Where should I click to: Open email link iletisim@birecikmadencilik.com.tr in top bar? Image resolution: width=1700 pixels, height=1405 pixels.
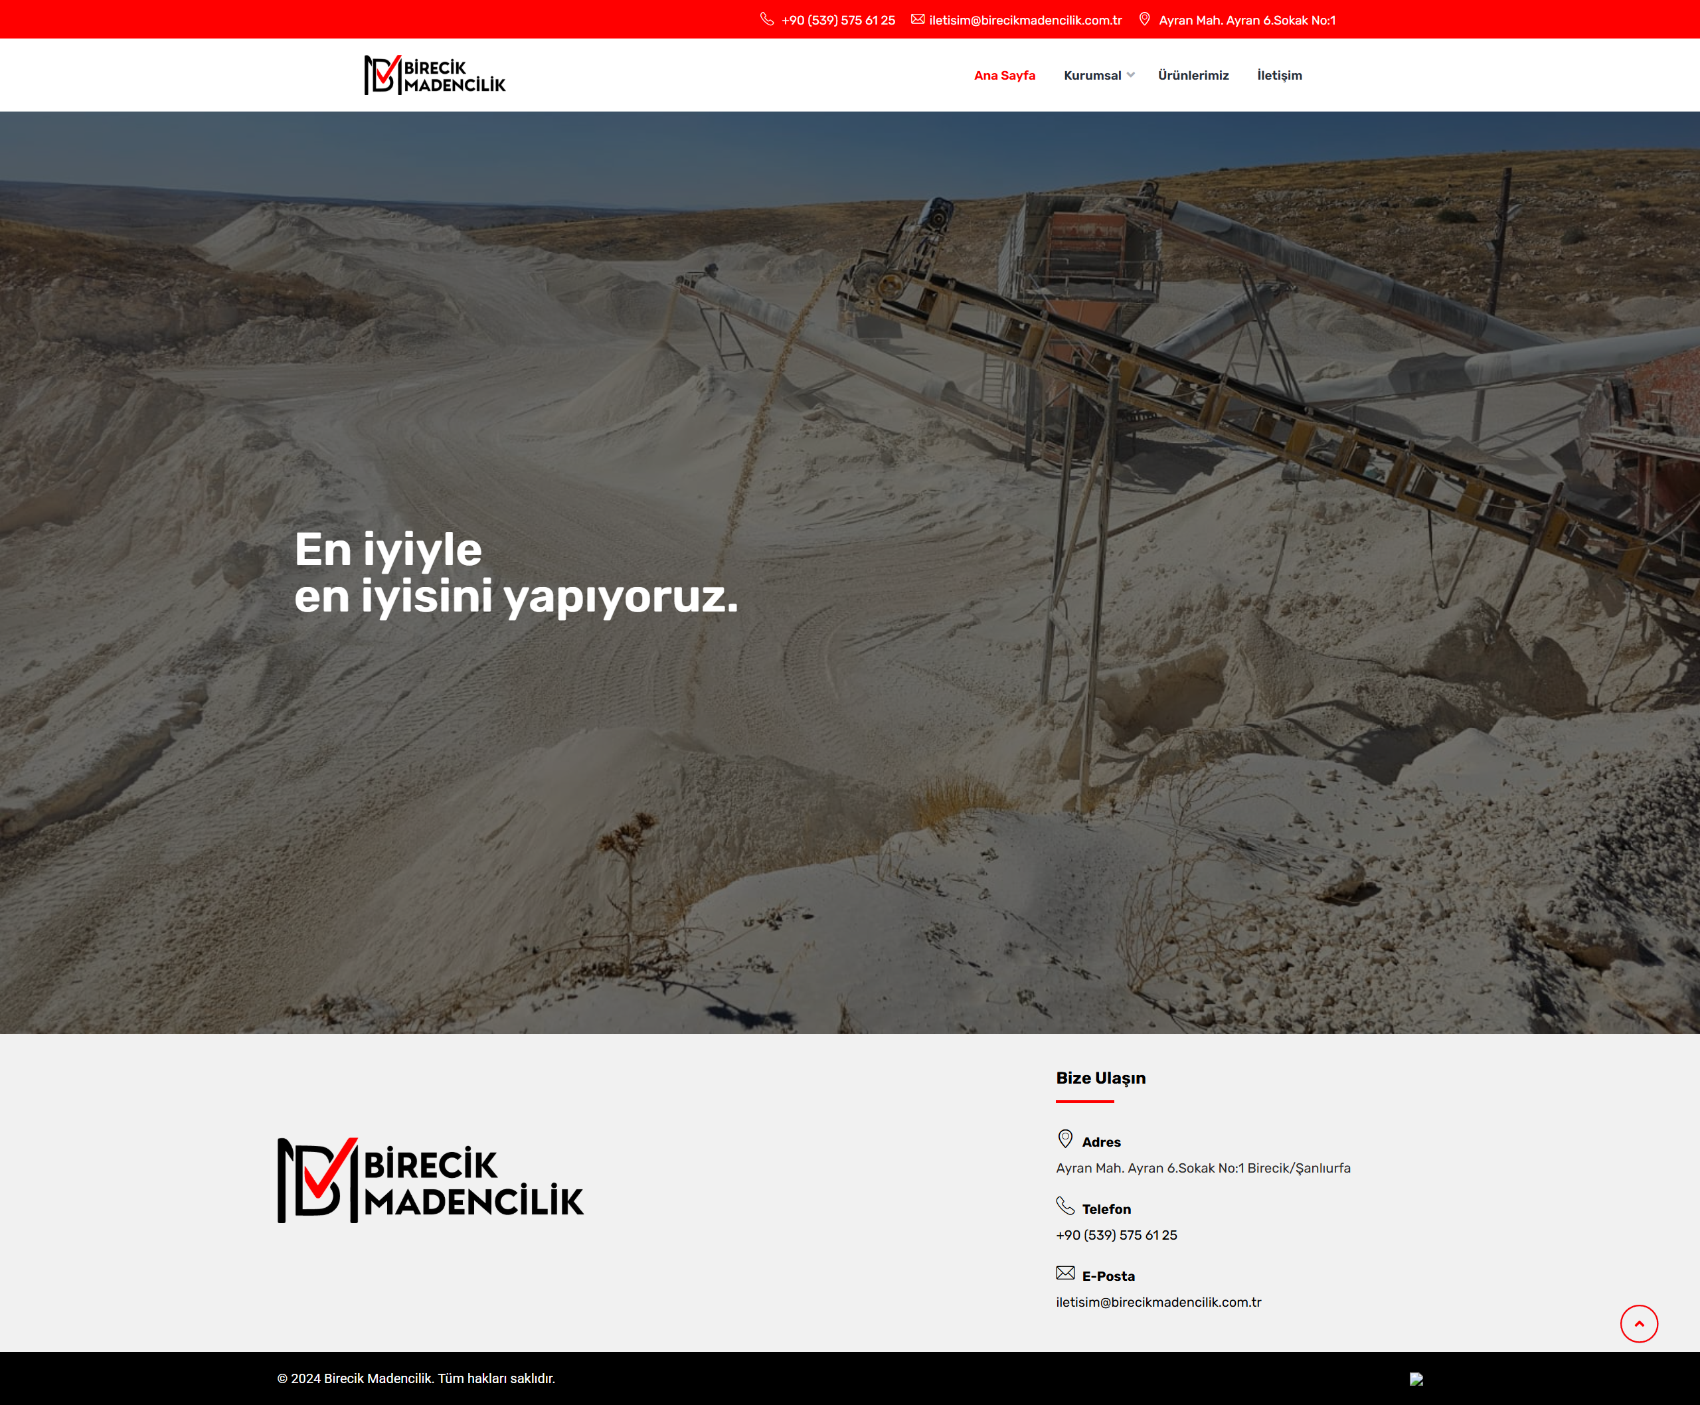(1025, 20)
